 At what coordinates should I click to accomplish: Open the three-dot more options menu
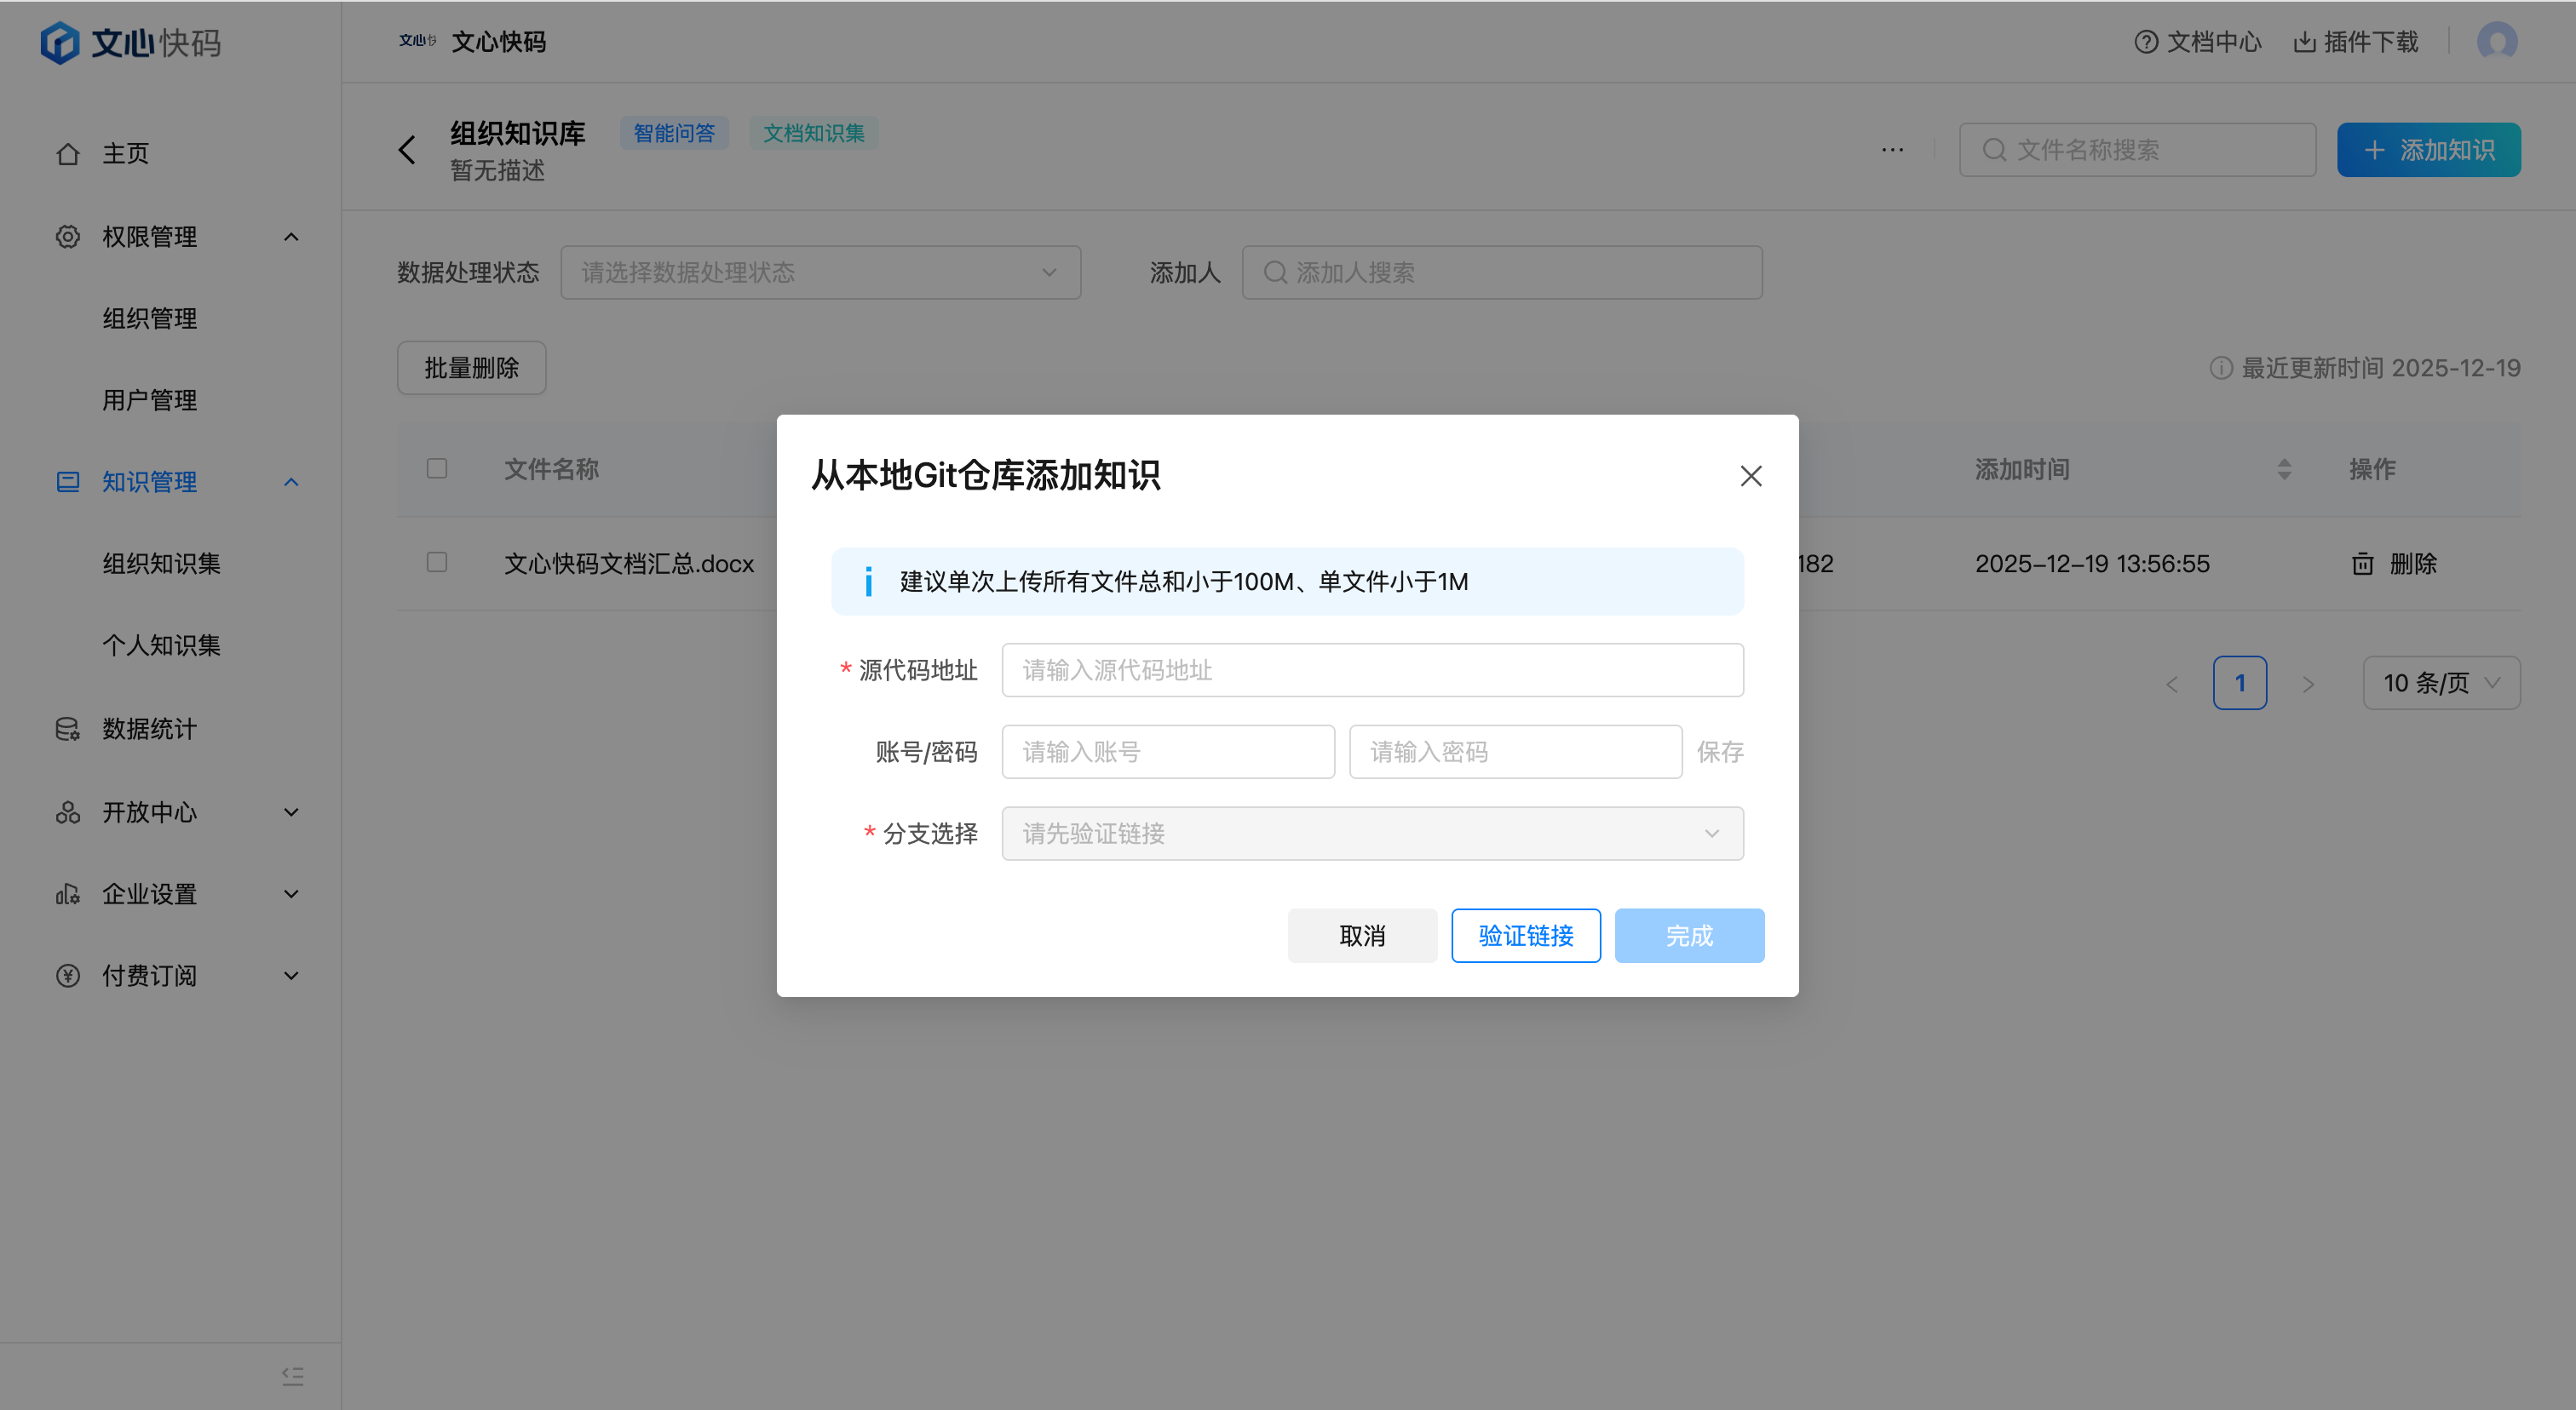(1892, 150)
